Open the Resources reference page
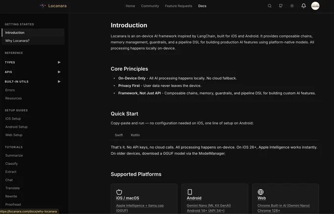Screen dimensions: 334x214 click(x=13, y=98)
